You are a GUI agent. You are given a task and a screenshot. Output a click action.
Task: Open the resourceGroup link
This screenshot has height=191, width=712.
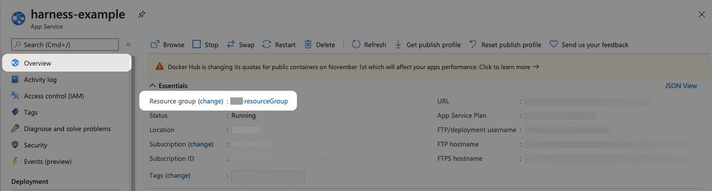pos(259,101)
